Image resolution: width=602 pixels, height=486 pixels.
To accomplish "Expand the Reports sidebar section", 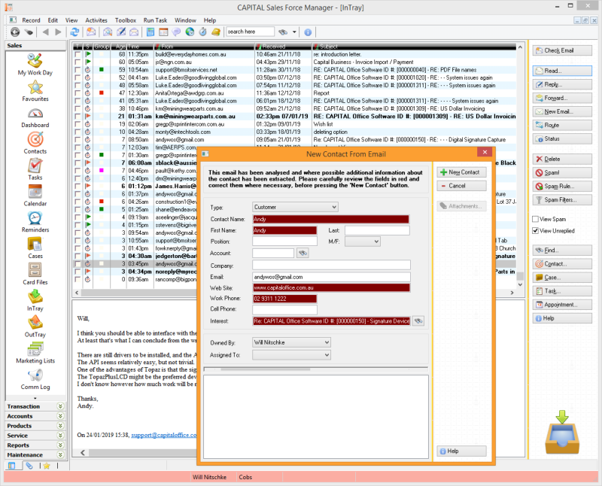I will 60,445.
